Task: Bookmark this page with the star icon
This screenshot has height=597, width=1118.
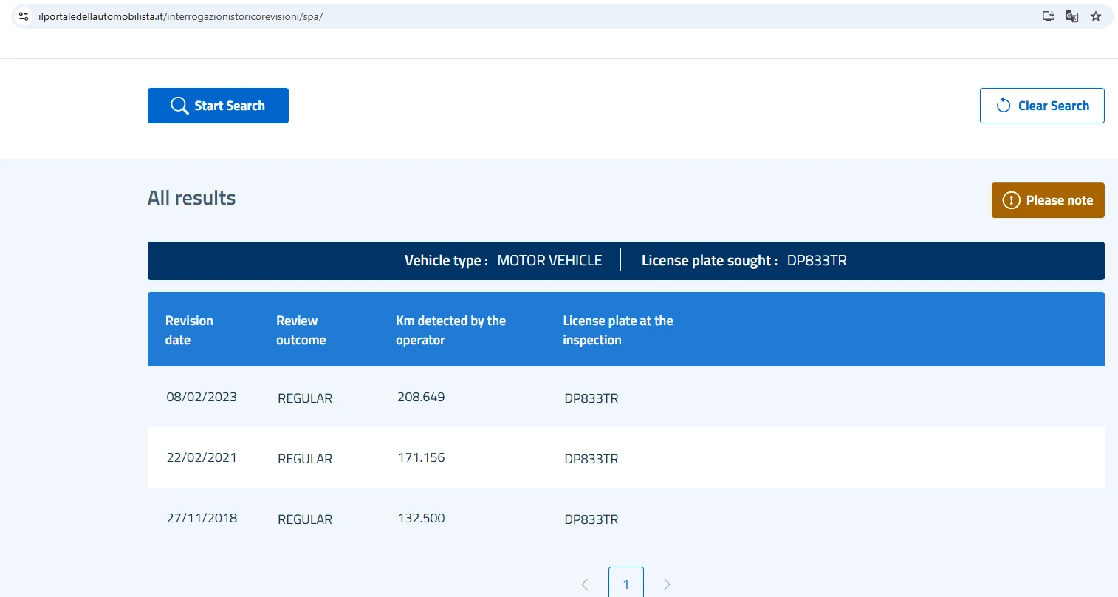Action: coord(1096,16)
